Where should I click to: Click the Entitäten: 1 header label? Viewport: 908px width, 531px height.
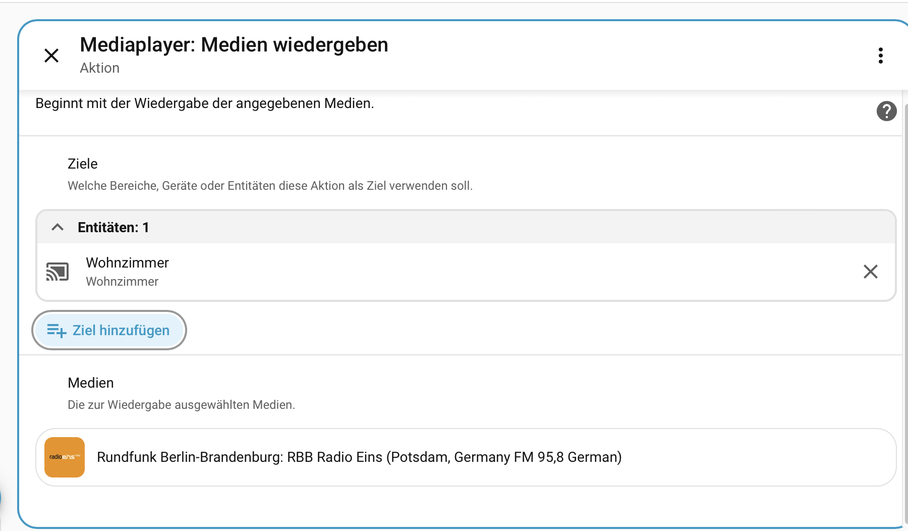click(x=113, y=228)
